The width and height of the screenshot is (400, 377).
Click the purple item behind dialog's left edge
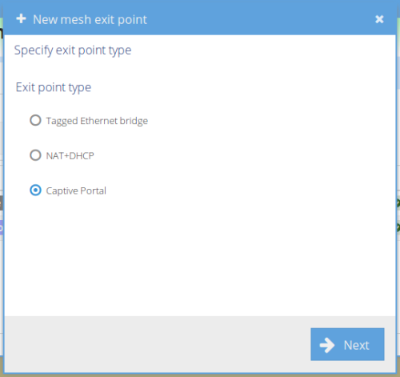[x=2, y=227]
